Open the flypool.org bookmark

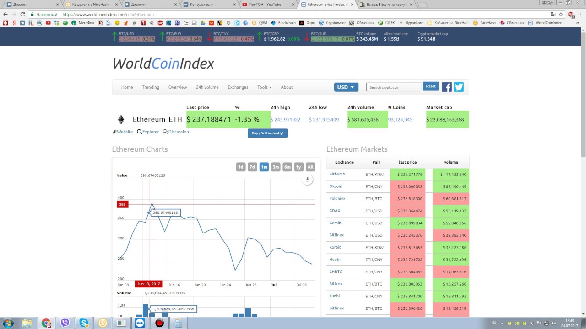click(x=411, y=23)
